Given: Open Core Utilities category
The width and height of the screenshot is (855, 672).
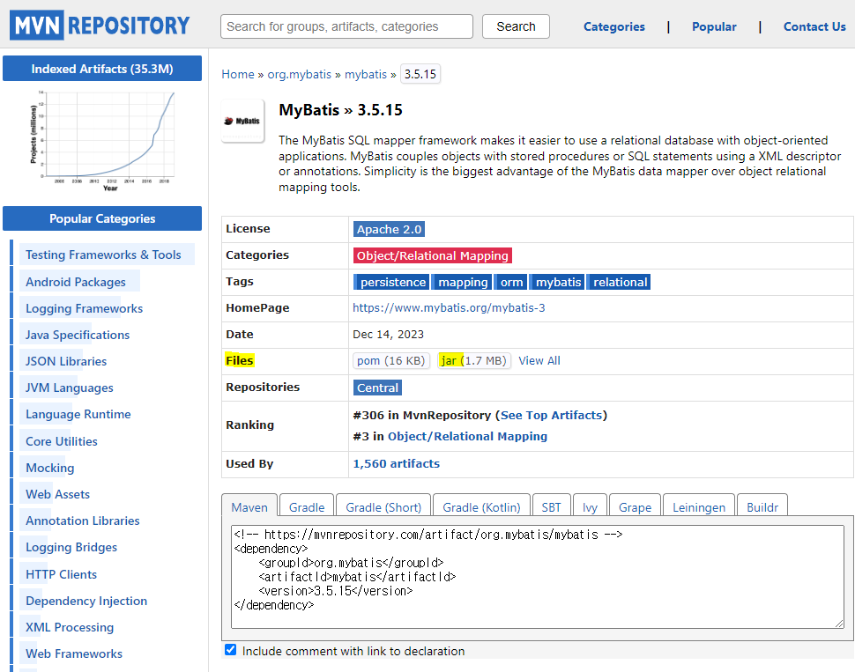Looking at the screenshot, I should click(x=61, y=441).
